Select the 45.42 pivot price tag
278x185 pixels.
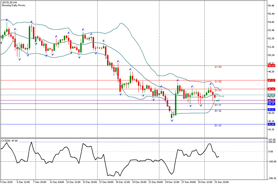pos(271,95)
